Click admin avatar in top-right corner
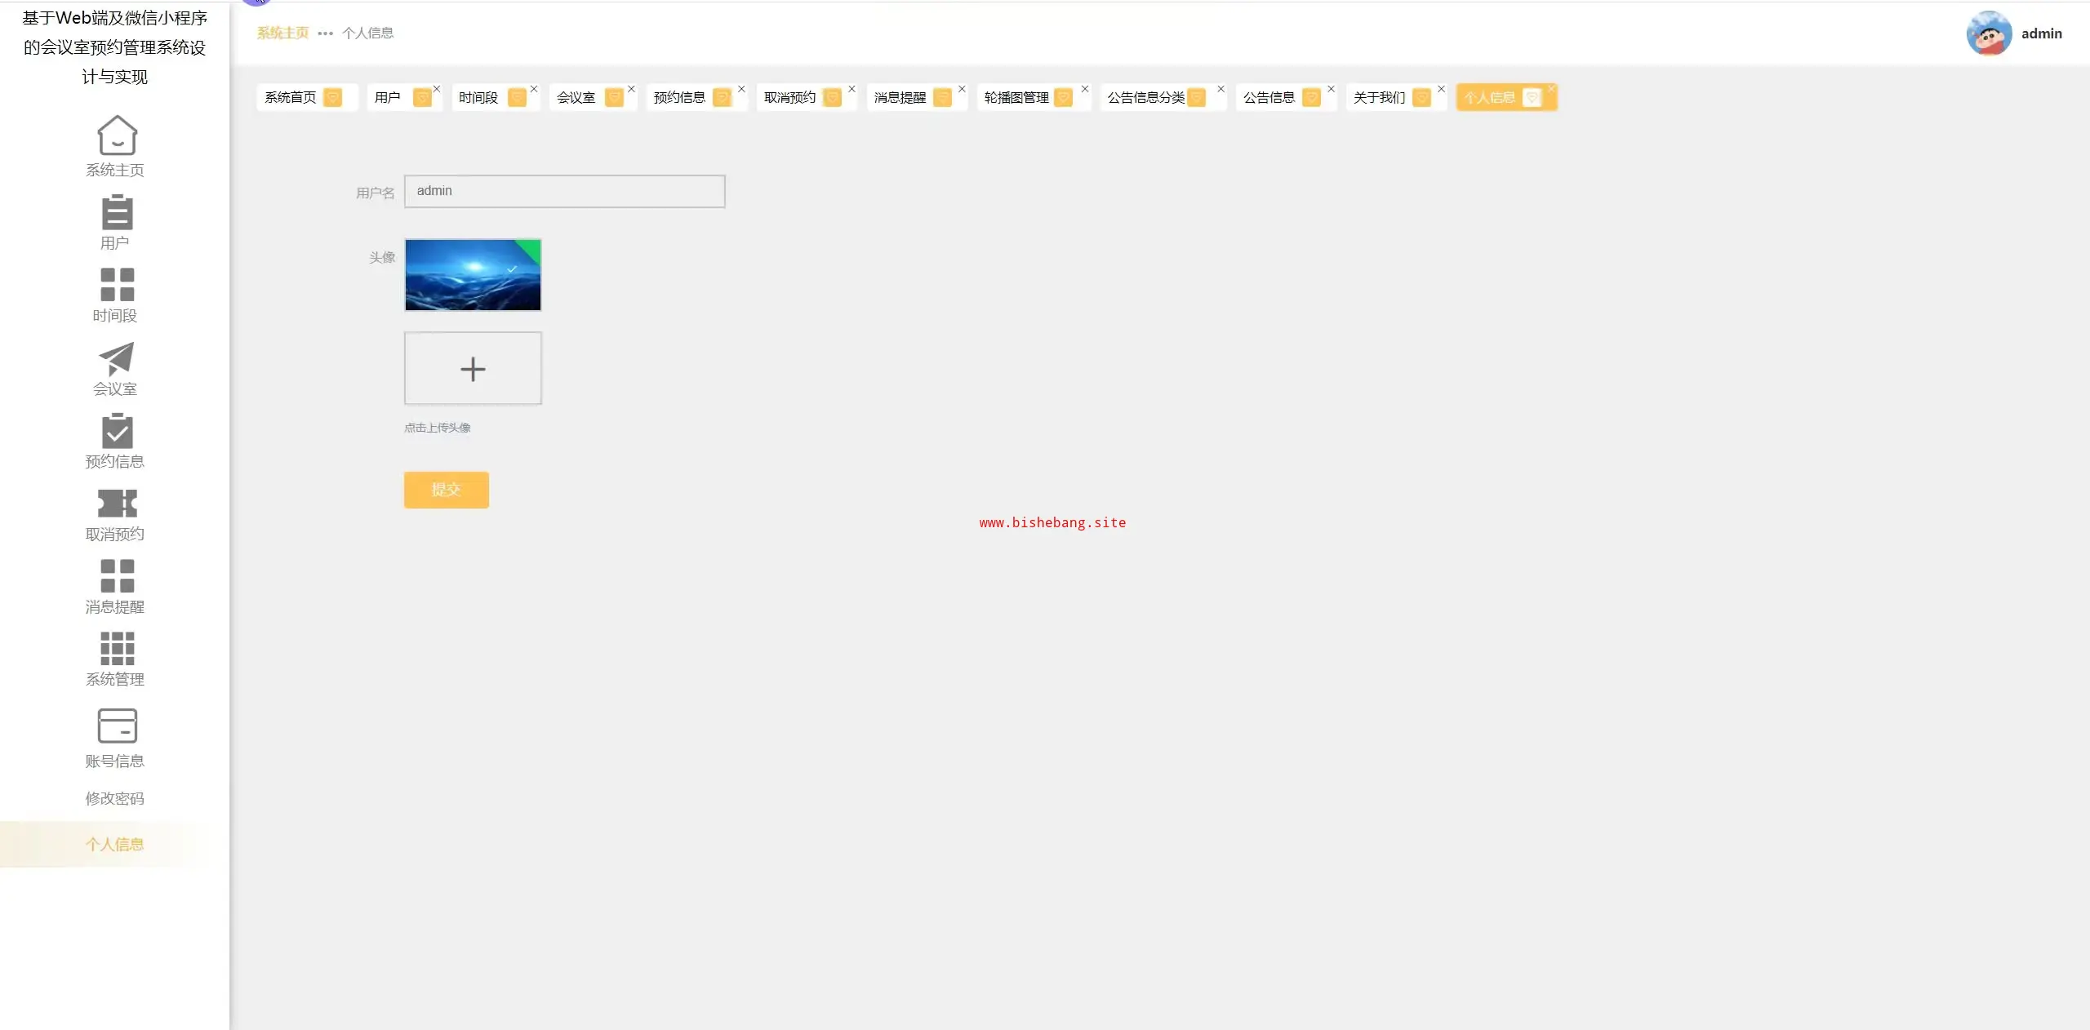 [x=1989, y=33]
